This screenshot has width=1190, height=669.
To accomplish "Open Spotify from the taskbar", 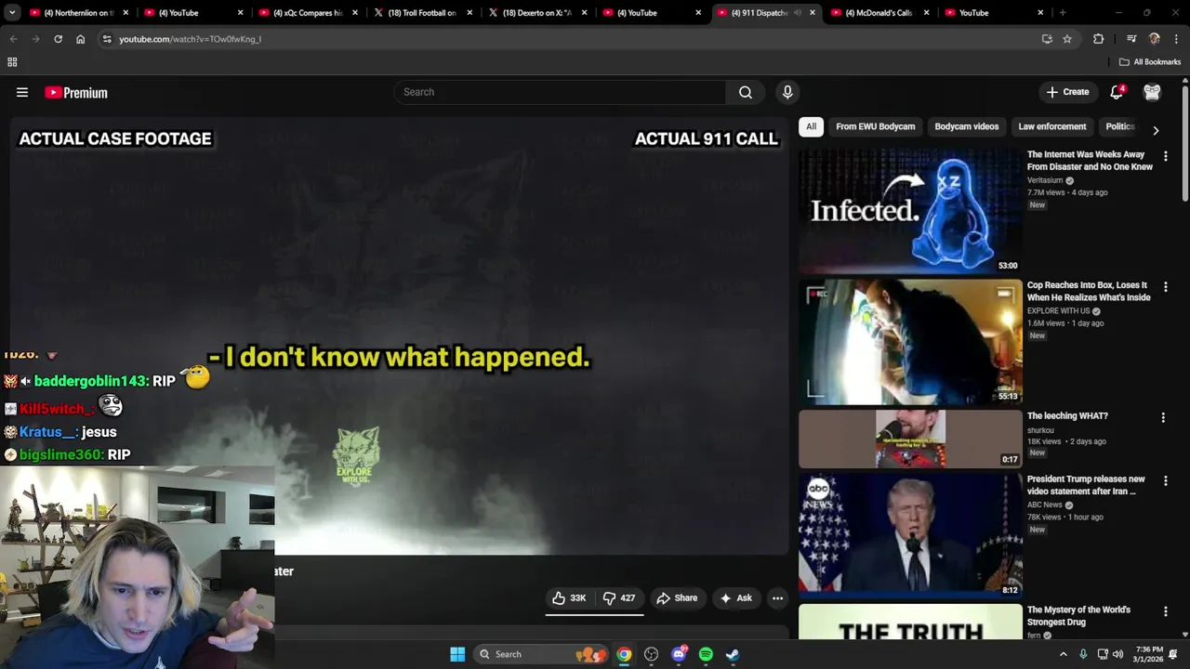I will [x=706, y=654].
